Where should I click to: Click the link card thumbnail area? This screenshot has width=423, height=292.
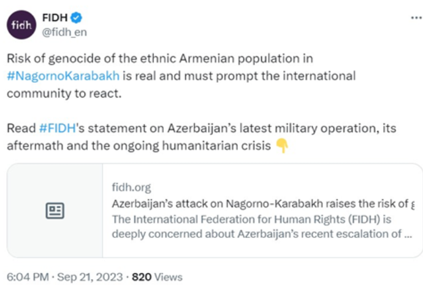[55, 210]
